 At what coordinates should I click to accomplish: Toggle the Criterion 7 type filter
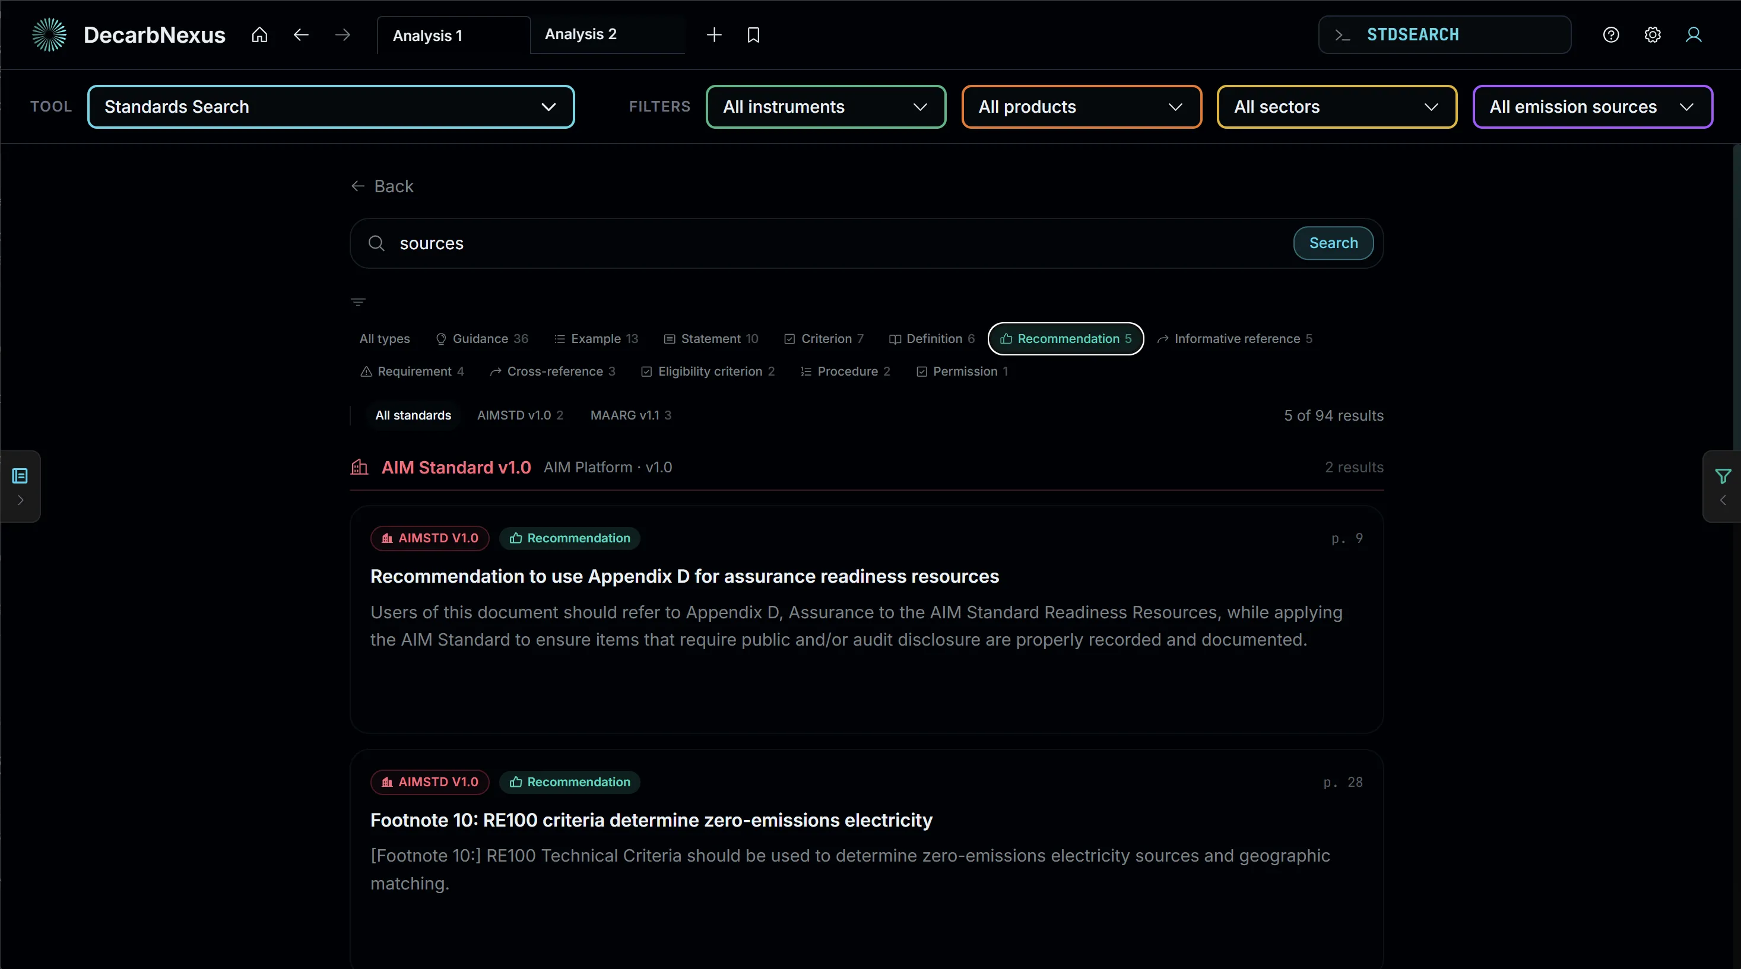tap(824, 339)
